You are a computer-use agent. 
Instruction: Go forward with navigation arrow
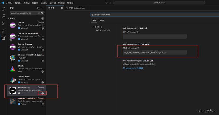coord(110,3)
